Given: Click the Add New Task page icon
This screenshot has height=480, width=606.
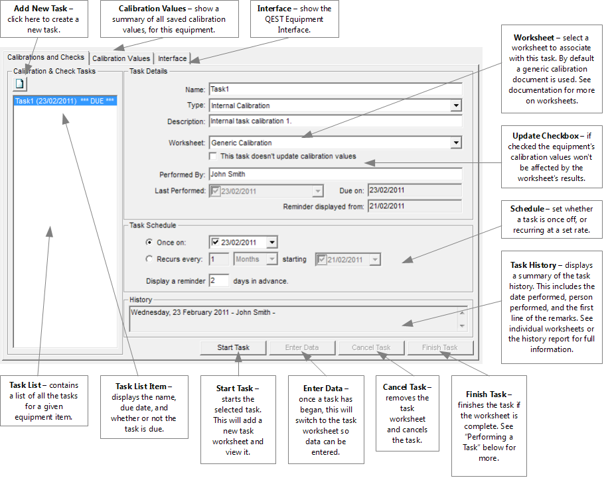Looking at the screenshot, I should click(x=21, y=84).
